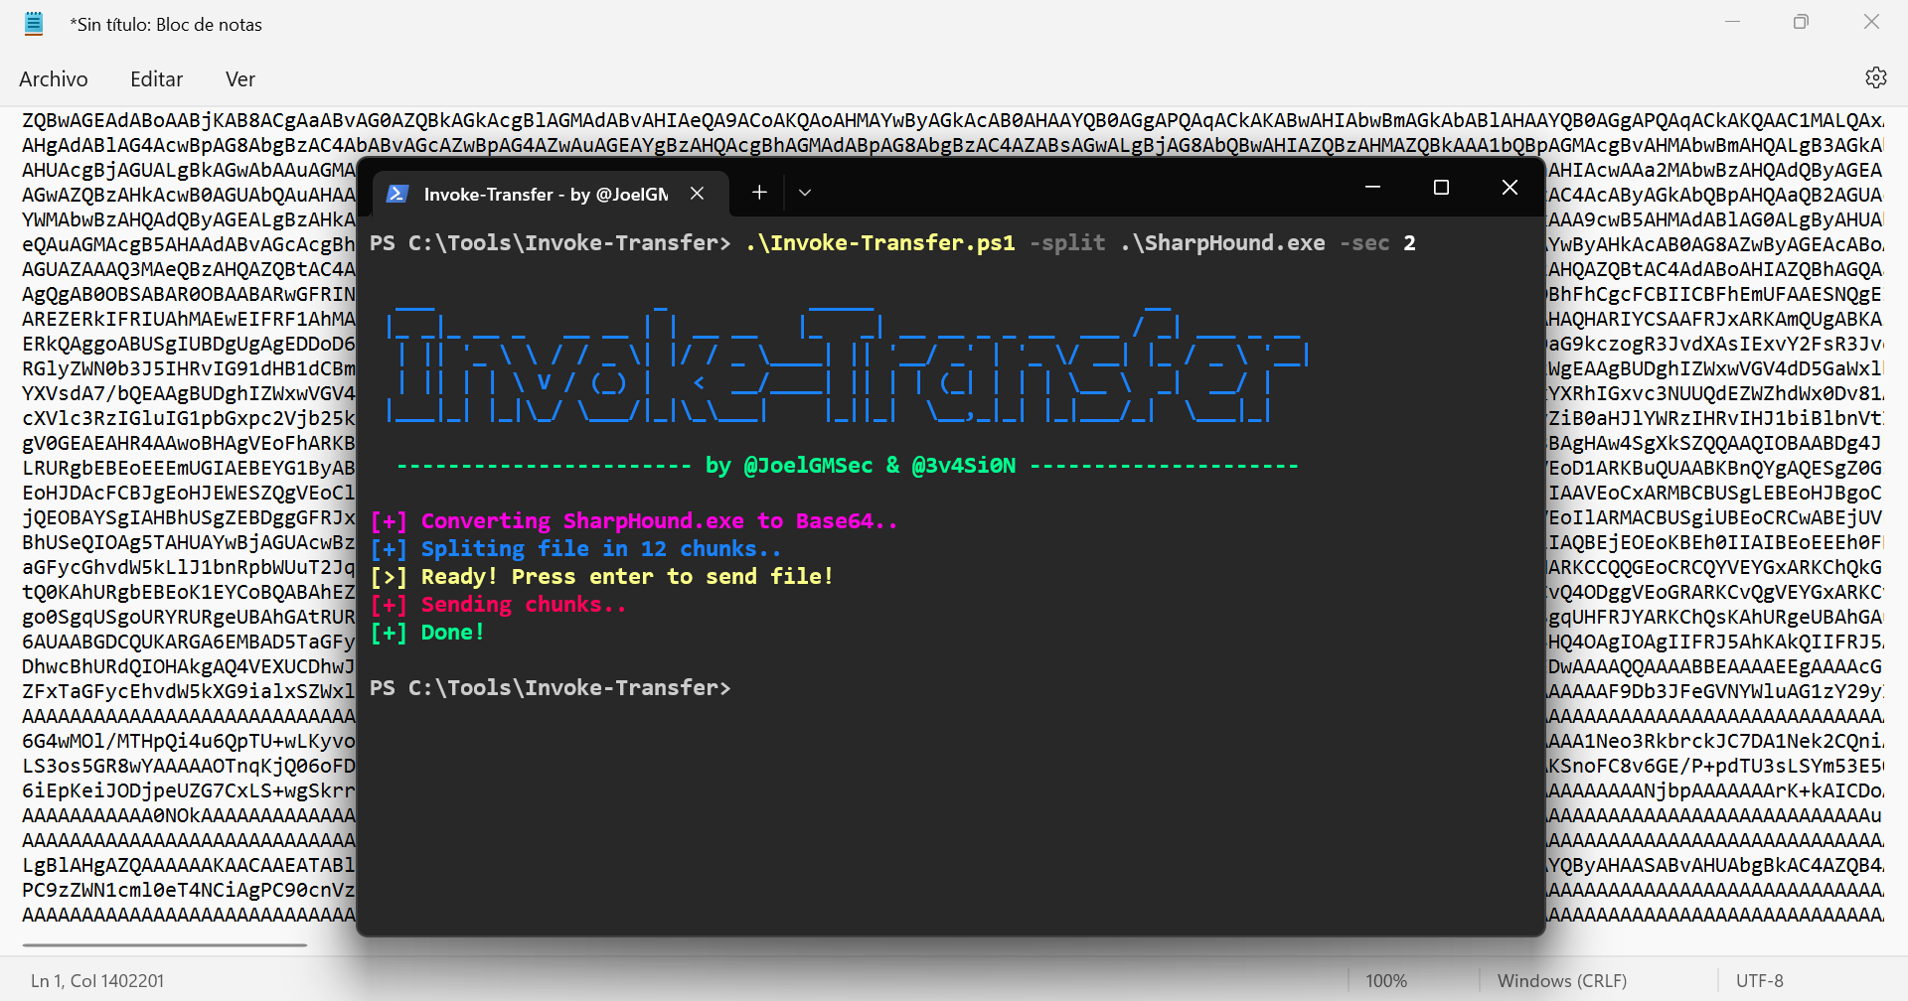Click 'Spliting file in 12 chunks' line

coord(575,549)
